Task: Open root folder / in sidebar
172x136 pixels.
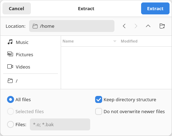Action: pos(31,81)
